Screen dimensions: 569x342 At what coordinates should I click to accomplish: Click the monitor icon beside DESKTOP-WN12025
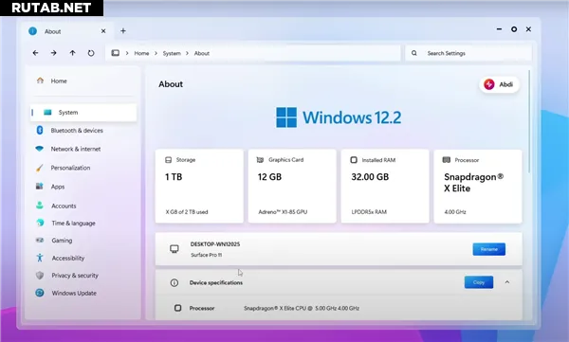click(174, 249)
